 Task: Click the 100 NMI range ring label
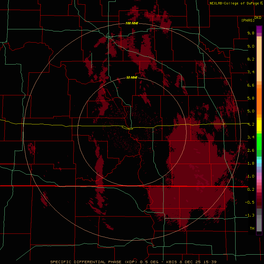pyautogui.click(x=132, y=23)
